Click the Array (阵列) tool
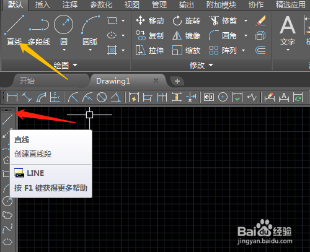 coord(223,50)
